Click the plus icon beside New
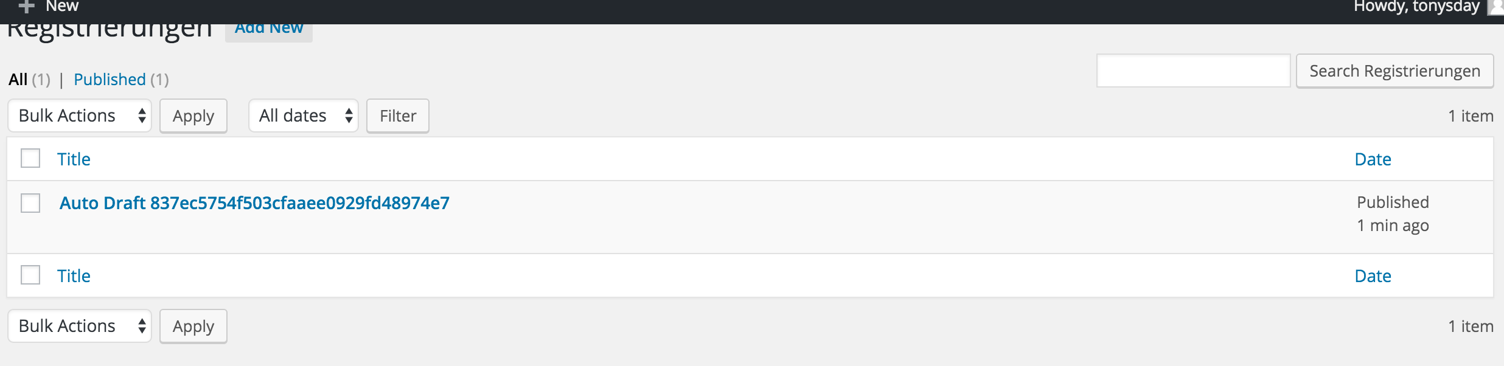Viewport: 1504px width, 366px height. coord(26,7)
